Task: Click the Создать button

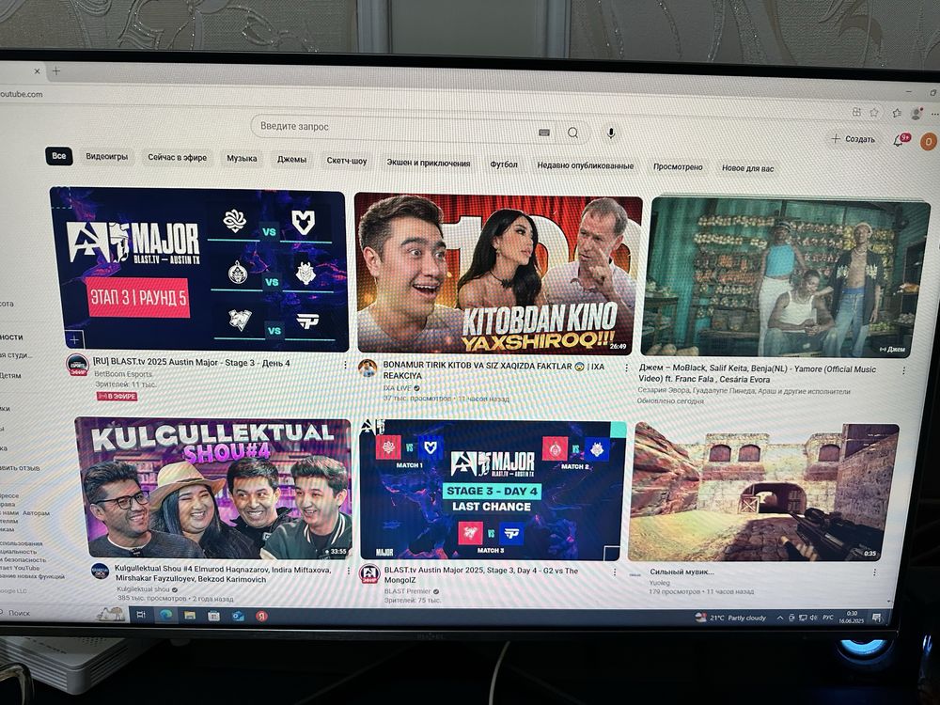Action: click(x=854, y=139)
